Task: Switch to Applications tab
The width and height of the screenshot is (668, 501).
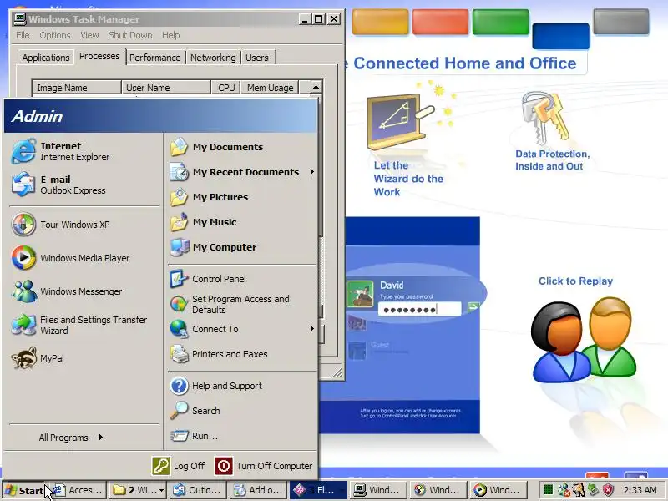Action: pos(46,58)
